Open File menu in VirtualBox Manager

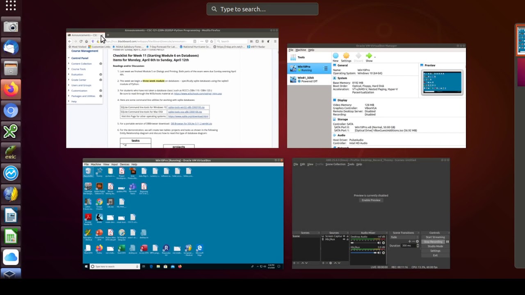click(x=291, y=50)
